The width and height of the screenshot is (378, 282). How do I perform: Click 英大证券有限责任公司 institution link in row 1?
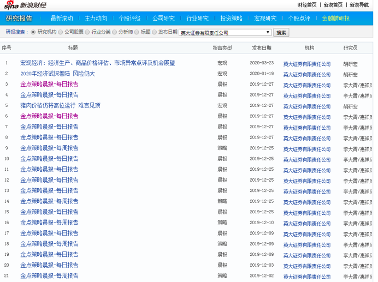pyautogui.click(x=307, y=64)
